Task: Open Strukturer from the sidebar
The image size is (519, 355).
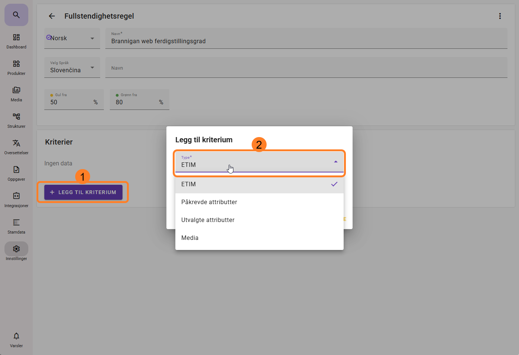Action: click(16, 121)
